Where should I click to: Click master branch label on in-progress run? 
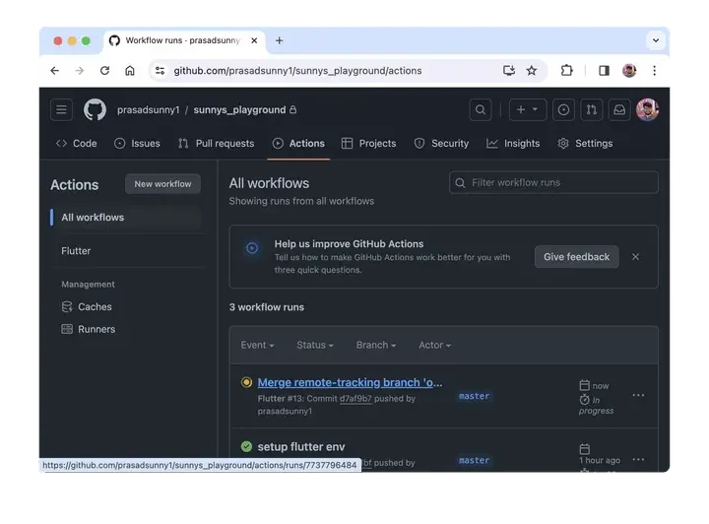click(x=474, y=396)
